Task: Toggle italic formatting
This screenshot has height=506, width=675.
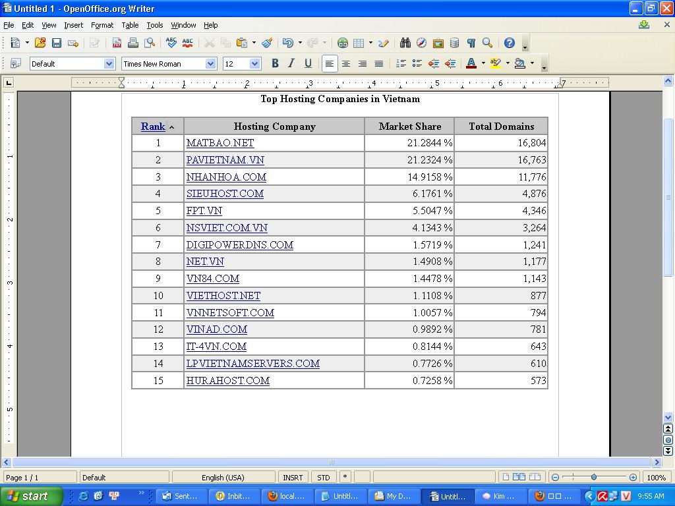Action: point(291,64)
